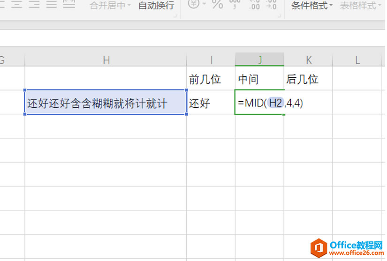Apply distributed alignment to the text
The image size is (387, 261).
[69, 4]
